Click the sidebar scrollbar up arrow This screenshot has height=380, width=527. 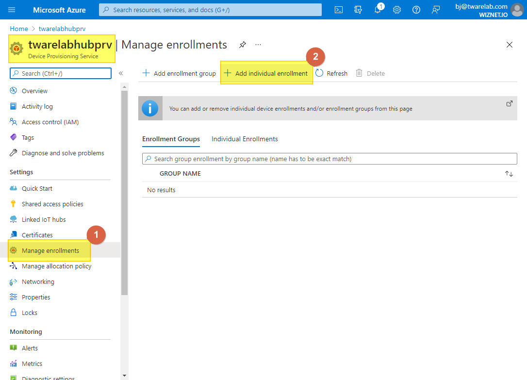click(124, 87)
